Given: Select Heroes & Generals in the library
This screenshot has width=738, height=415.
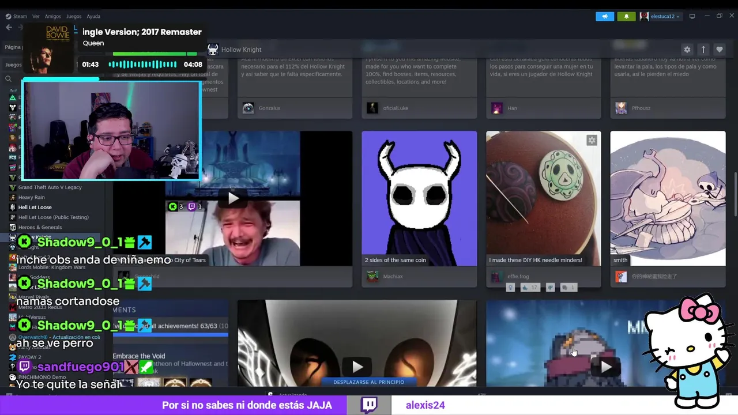Looking at the screenshot, I should (x=40, y=227).
